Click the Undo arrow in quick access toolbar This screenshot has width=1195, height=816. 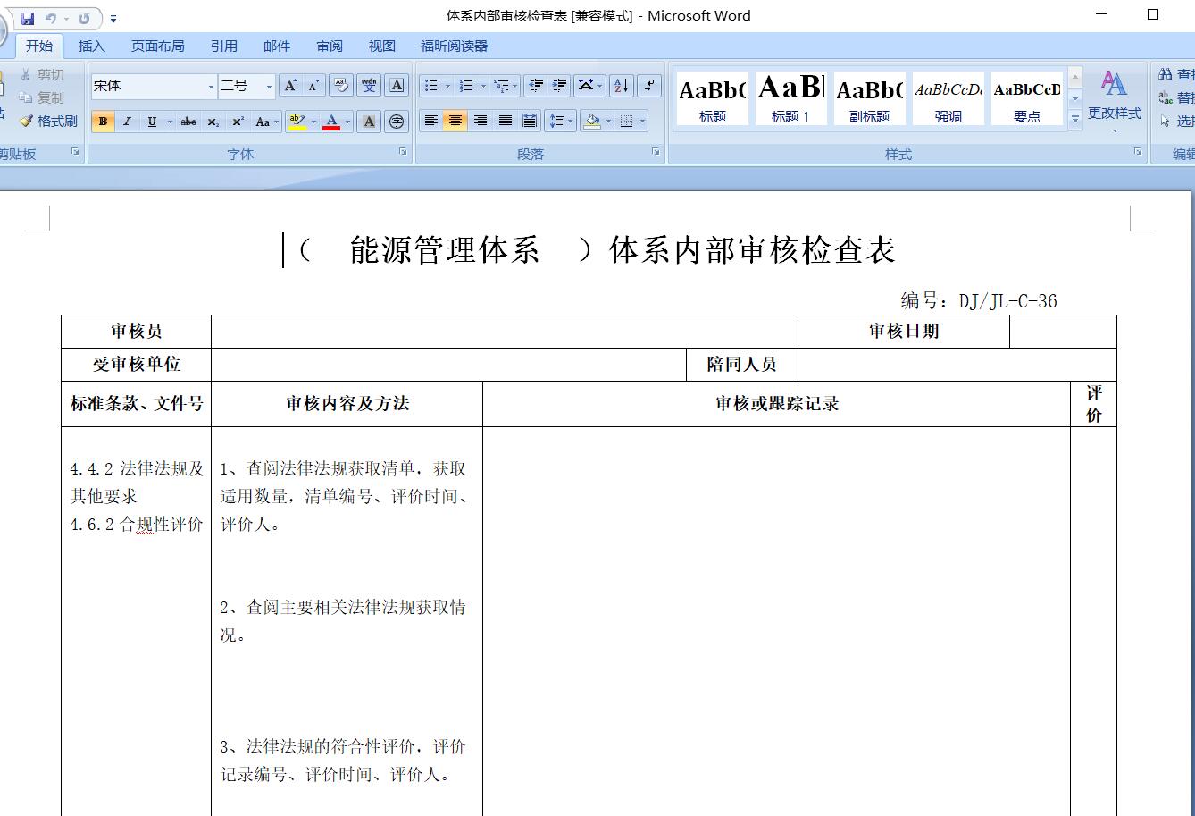point(51,18)
